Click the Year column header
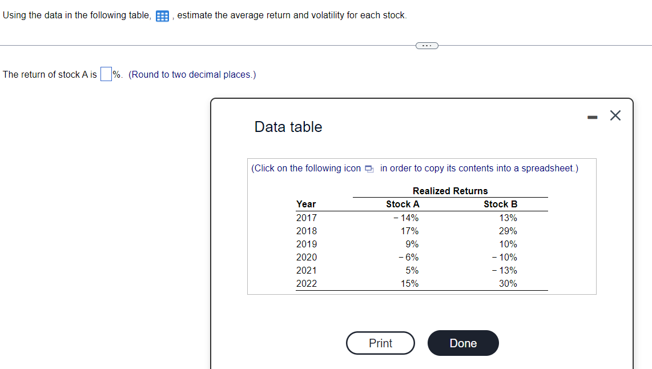The image size is (652, 369). (x=307, y=204)
